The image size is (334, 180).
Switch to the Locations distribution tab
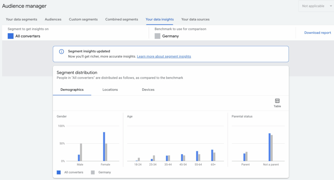pos(110,90)
